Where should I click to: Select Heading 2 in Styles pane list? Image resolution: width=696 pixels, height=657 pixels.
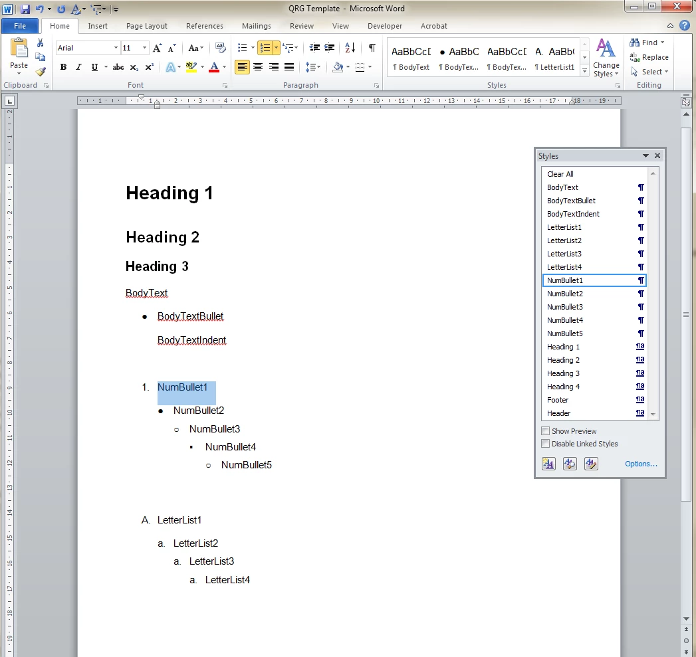tap(595, 360)
